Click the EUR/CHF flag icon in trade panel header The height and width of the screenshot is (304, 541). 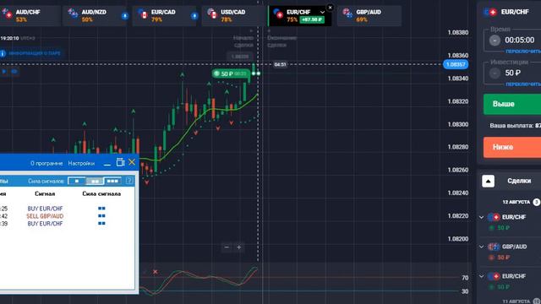pyautogui.click(x=490, y=12)
